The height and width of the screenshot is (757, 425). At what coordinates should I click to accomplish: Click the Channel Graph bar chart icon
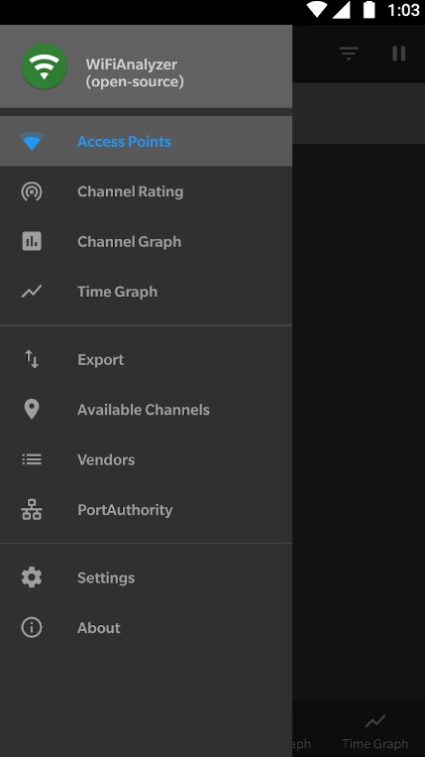pos(32,241)
